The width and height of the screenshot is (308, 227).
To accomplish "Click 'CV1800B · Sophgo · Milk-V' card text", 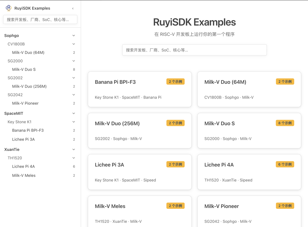I will [229, 97].
